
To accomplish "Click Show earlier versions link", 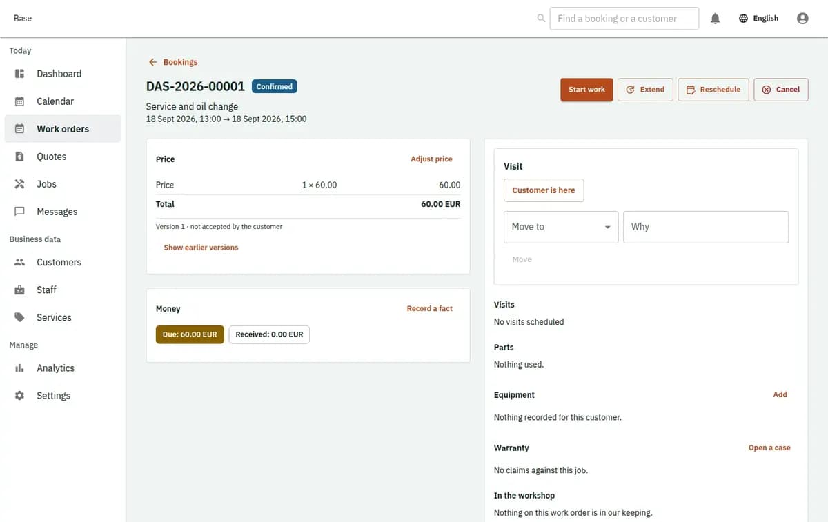I will (201, 248).
